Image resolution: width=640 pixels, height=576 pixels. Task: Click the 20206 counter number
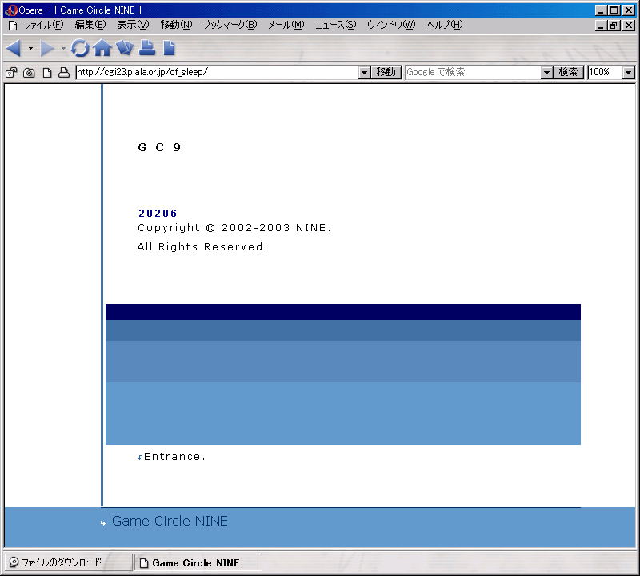(158, 213)
